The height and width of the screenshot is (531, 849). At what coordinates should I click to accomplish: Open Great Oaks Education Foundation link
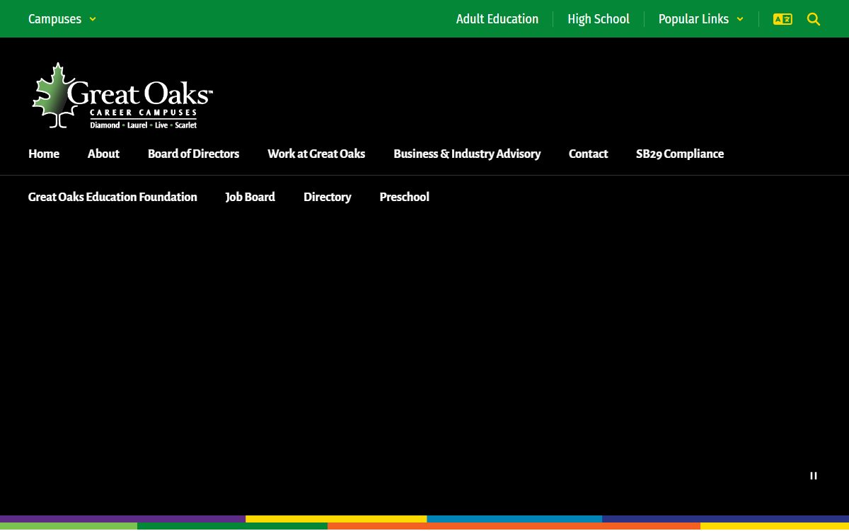click(x=112, y=197)
